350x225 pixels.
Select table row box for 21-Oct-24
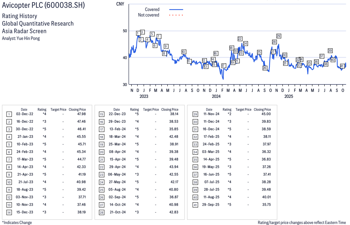coord(102,212)
